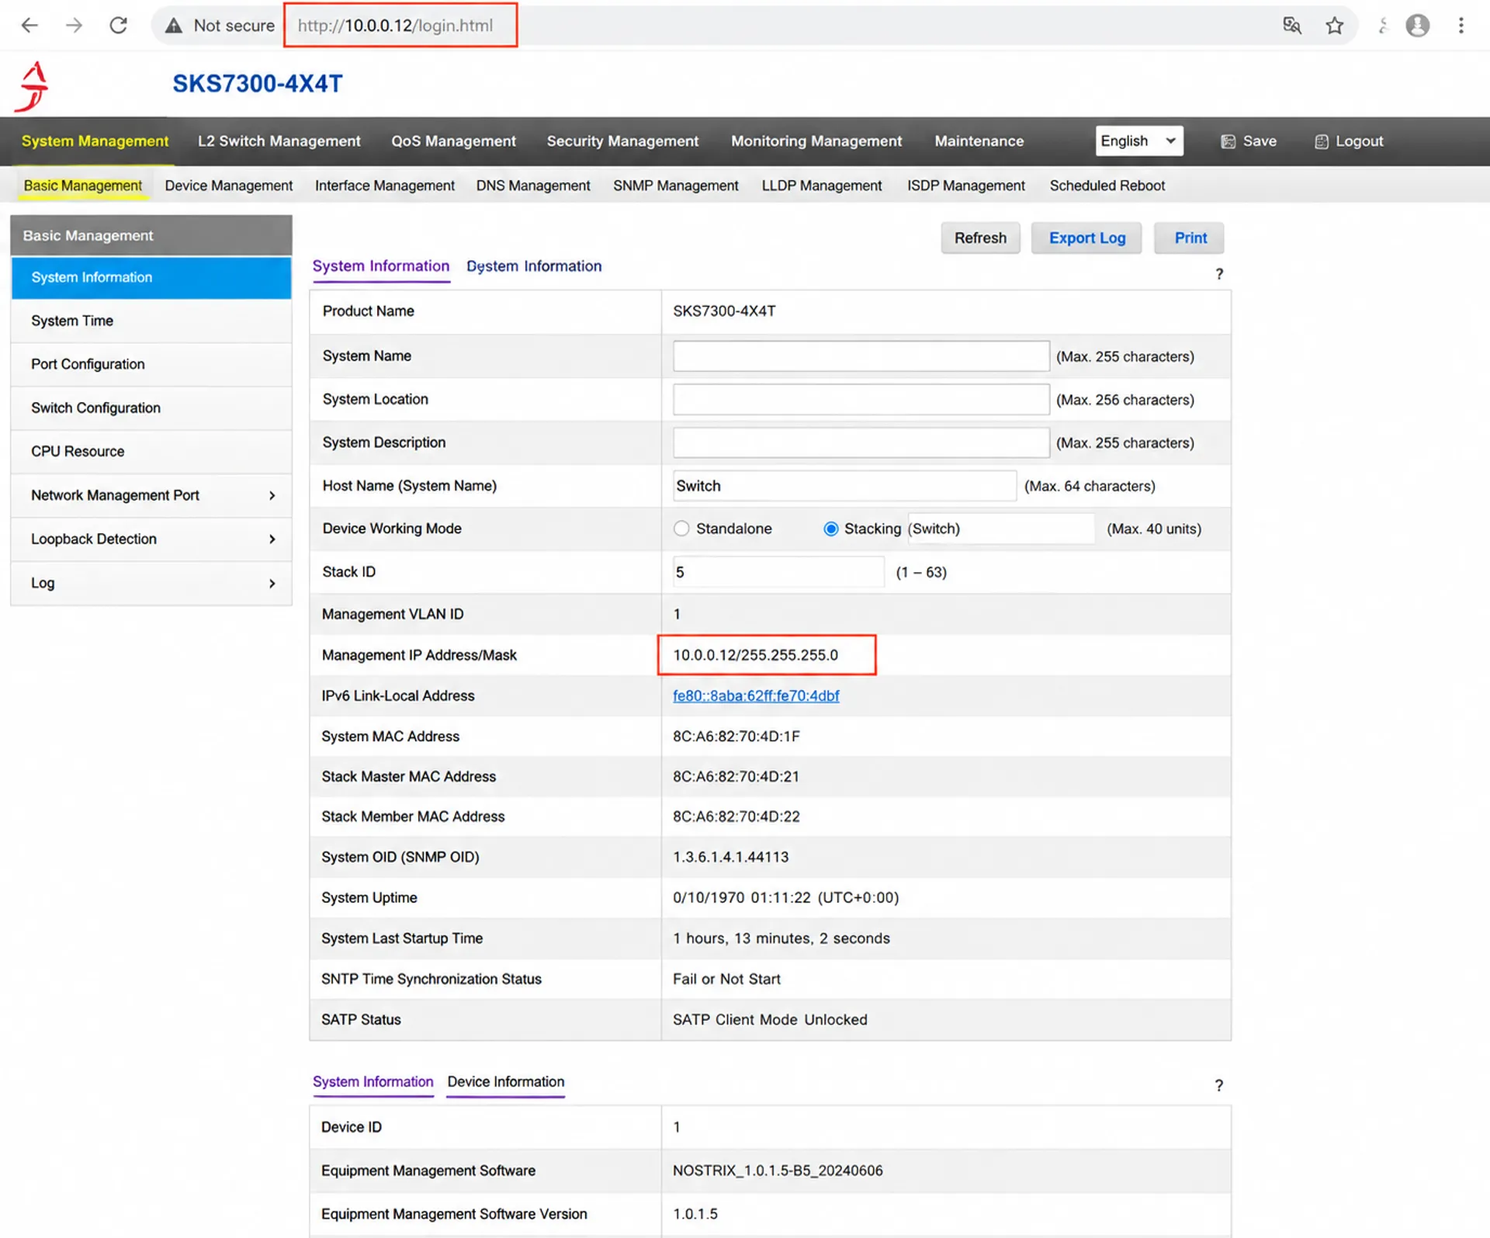Click the Save disk icon
The image size is (1490, 1238).
[x=1228, y=141]
